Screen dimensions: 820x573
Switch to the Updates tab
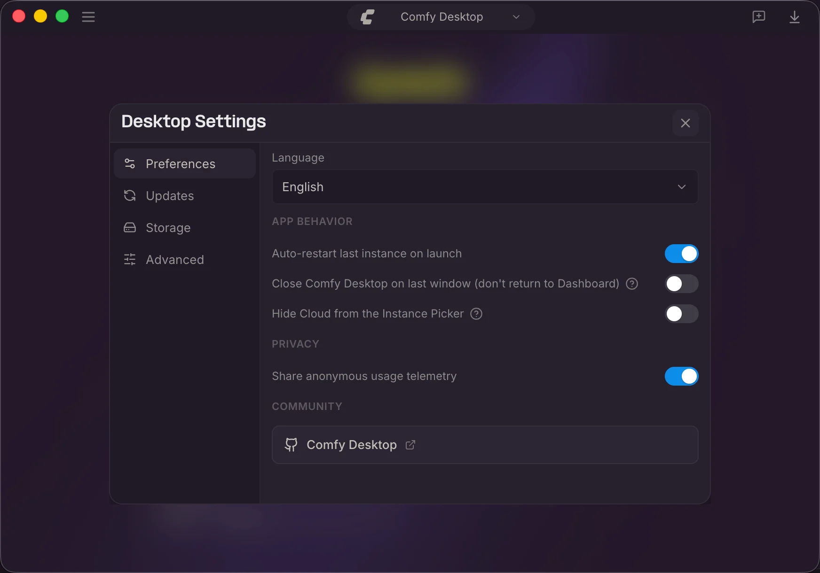point(185,195)
